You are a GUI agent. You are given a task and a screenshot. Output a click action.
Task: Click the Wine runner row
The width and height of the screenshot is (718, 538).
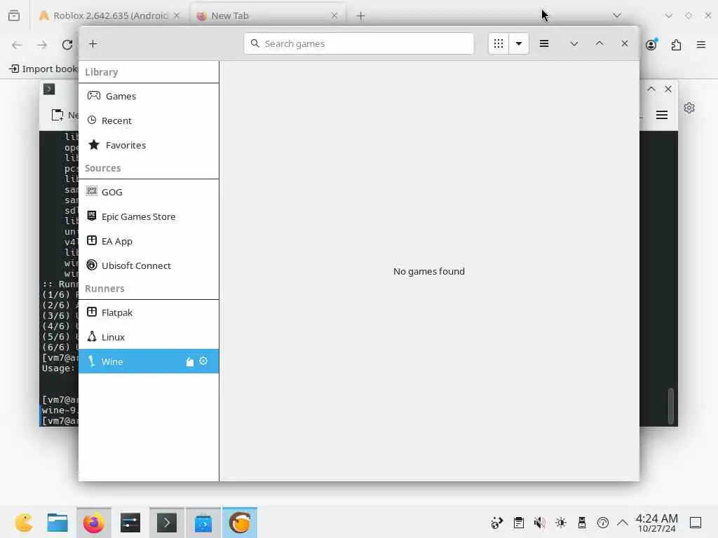149,361
